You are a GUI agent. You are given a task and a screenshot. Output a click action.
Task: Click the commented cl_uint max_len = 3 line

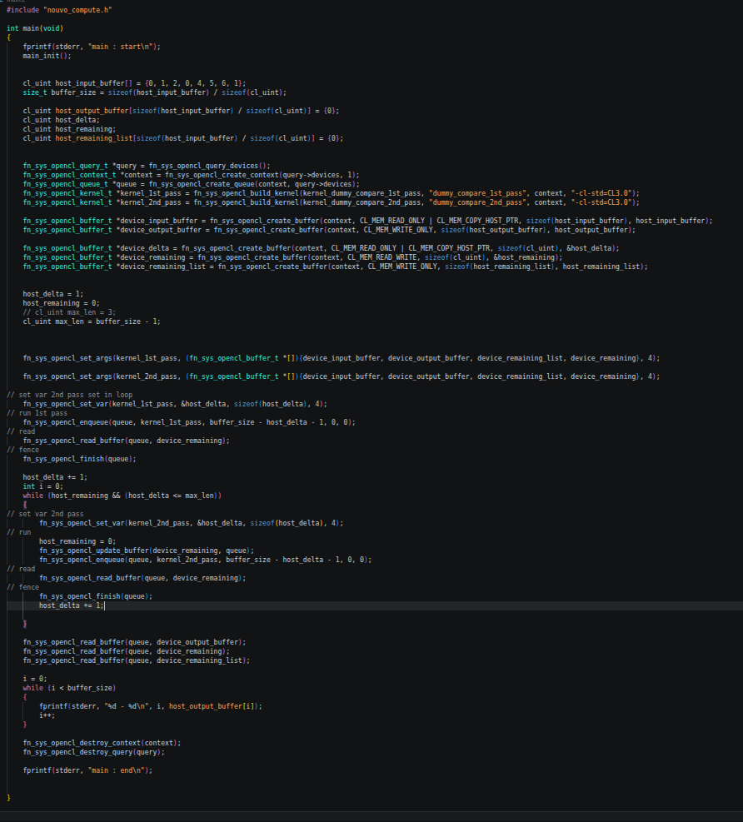tap(69, 312)
